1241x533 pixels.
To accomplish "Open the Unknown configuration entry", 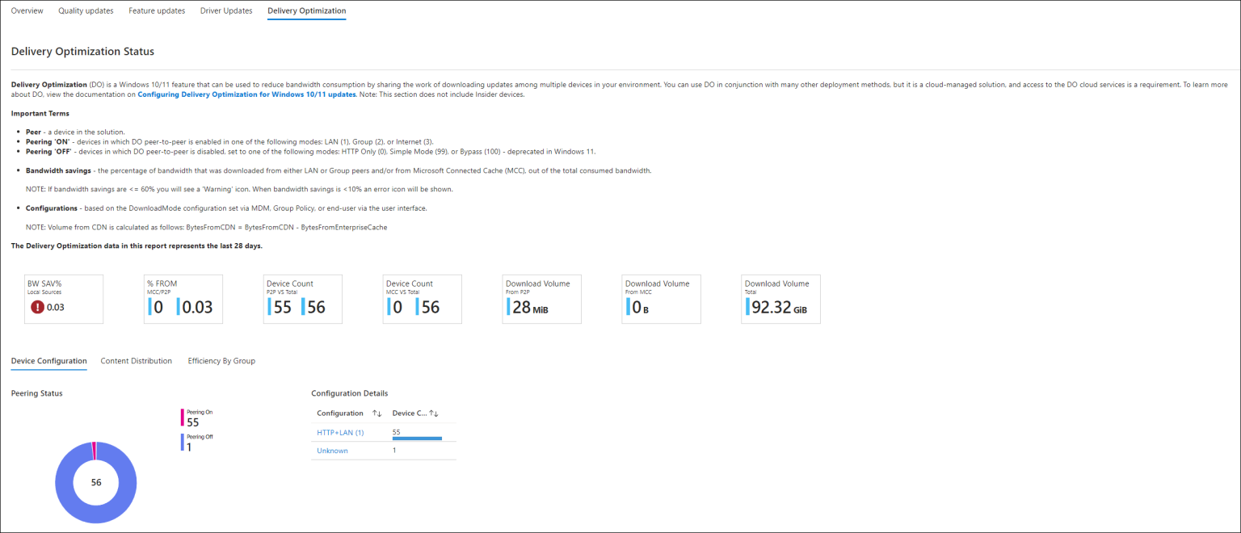I will click(332, 450).
